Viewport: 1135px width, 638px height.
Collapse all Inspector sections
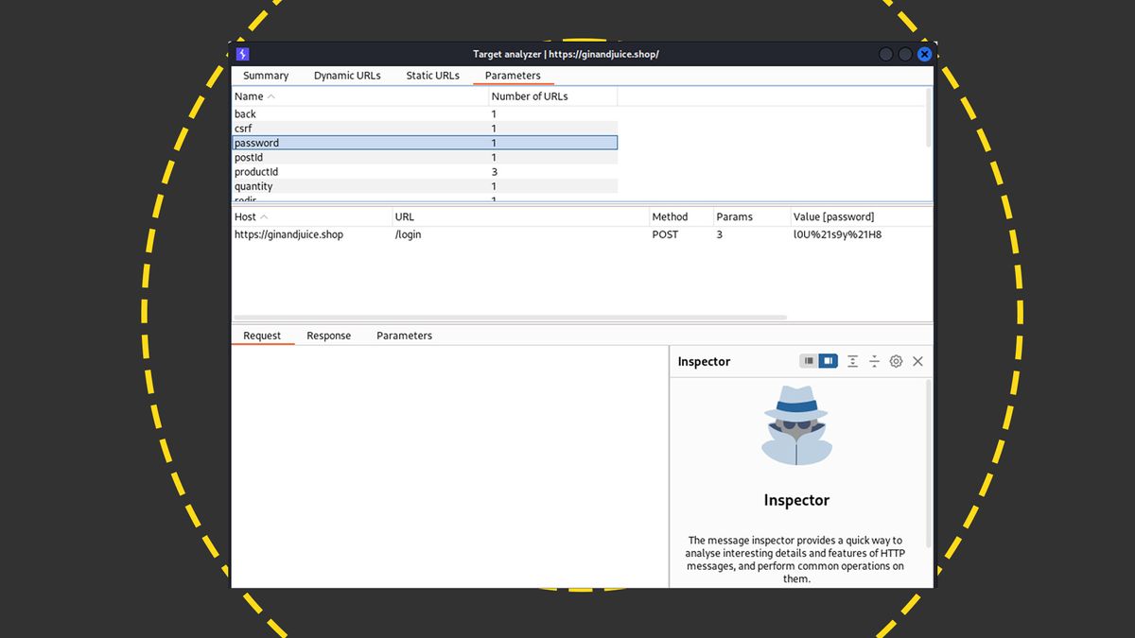874,361
